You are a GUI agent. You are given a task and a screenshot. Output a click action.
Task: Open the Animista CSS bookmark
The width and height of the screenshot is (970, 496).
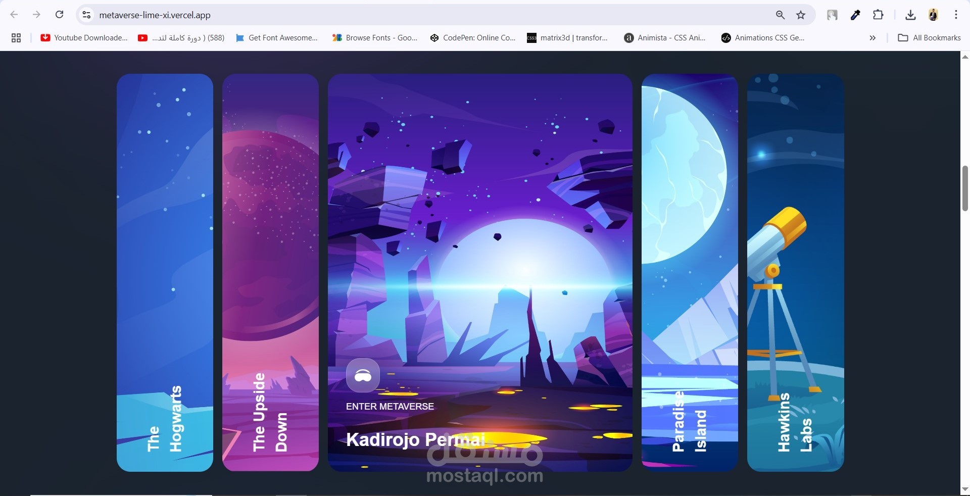coord(665,38)
